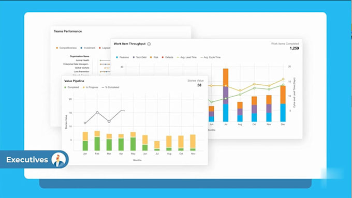
Task: Click the 1,259 work items completed value
Action: (294, 48)
